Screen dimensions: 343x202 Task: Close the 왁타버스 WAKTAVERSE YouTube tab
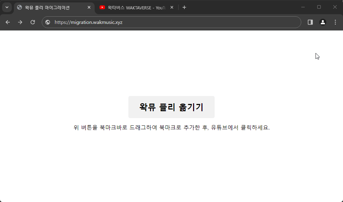tap(172, 7)
